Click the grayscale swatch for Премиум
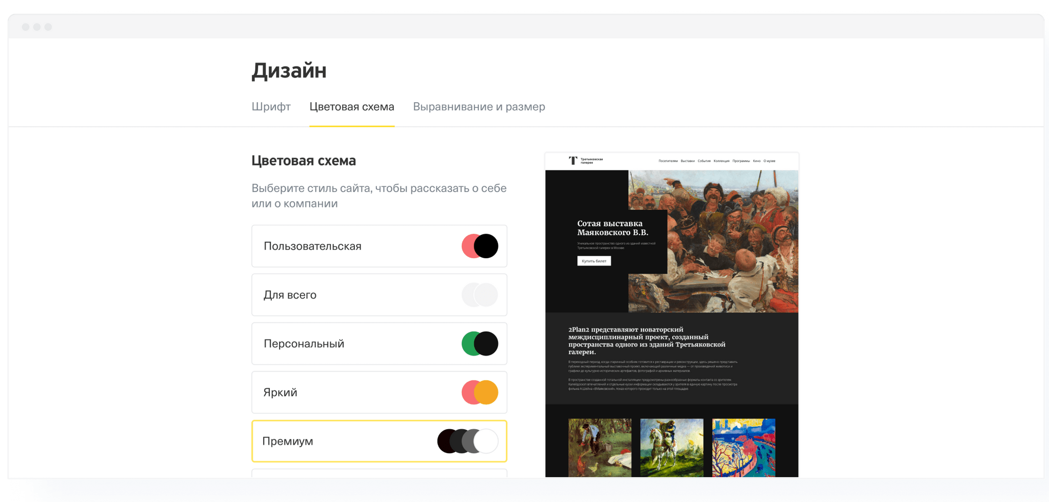 click(x=467, y=441)
